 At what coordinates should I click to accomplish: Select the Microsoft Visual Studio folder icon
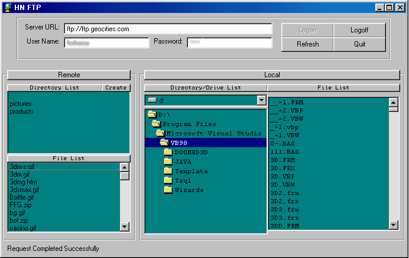160,133
